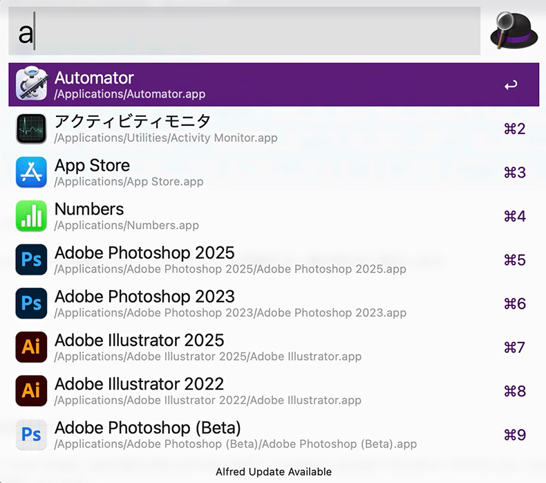
Task: Click the ⌘4 shortcut label
Action: (515, 216)
